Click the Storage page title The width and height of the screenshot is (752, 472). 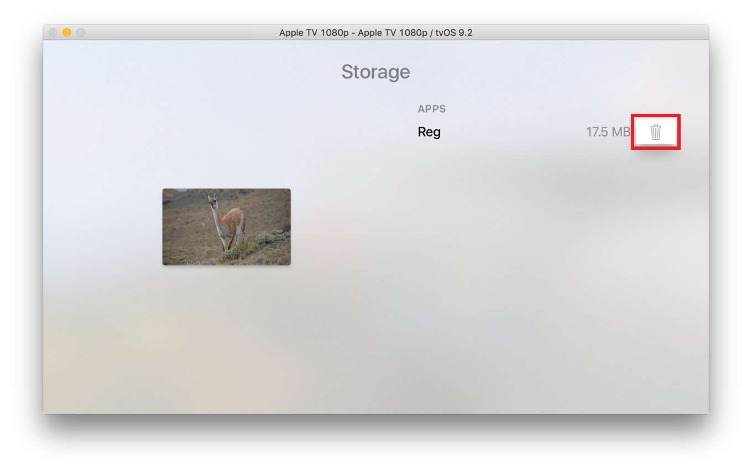(x=375, y=71)
